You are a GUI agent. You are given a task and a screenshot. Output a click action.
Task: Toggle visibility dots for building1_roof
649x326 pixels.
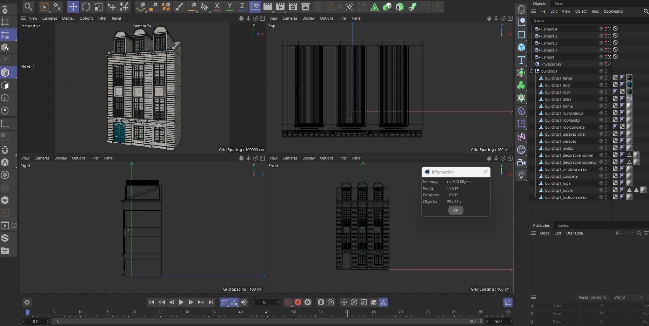coord(606,92)
